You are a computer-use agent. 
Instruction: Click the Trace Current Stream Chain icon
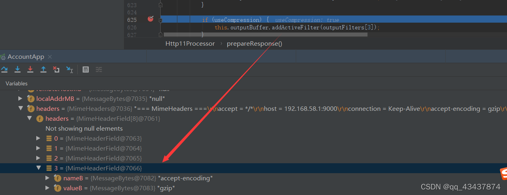coord(99,70)
